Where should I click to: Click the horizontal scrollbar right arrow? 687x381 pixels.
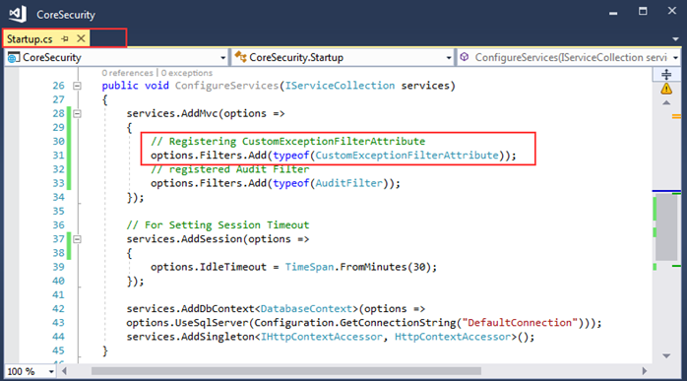coord(644,371)
